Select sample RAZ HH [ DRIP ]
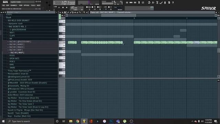Viewport: 220px width, 124px height. click(x=16, y=50)
